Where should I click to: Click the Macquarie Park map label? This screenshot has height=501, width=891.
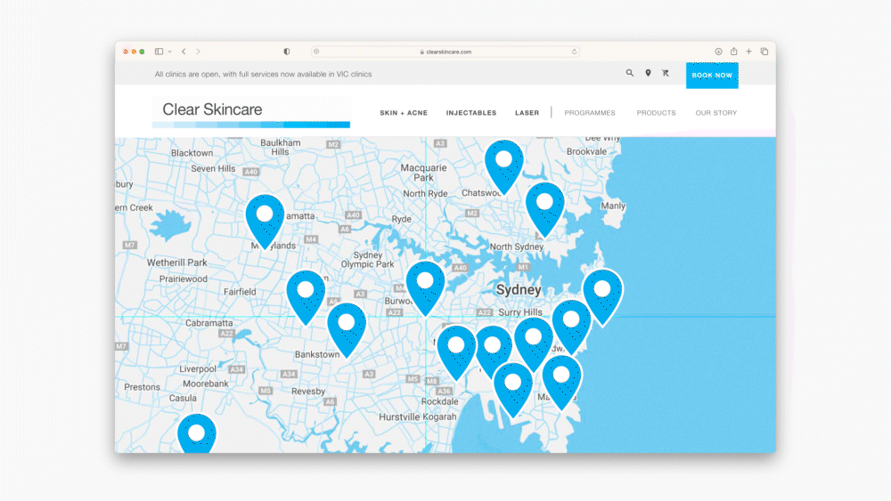click(x=423, y=173)
